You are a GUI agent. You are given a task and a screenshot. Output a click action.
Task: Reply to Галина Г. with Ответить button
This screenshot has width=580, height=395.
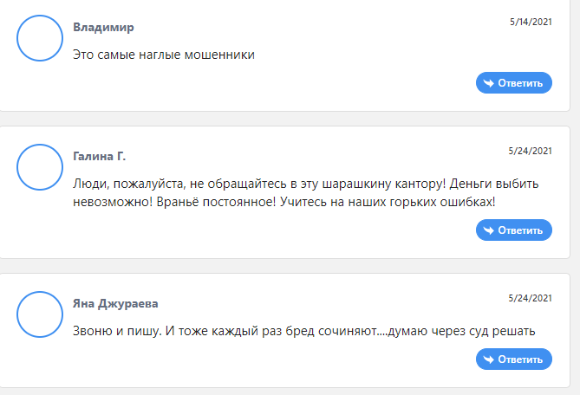point(514,230)
